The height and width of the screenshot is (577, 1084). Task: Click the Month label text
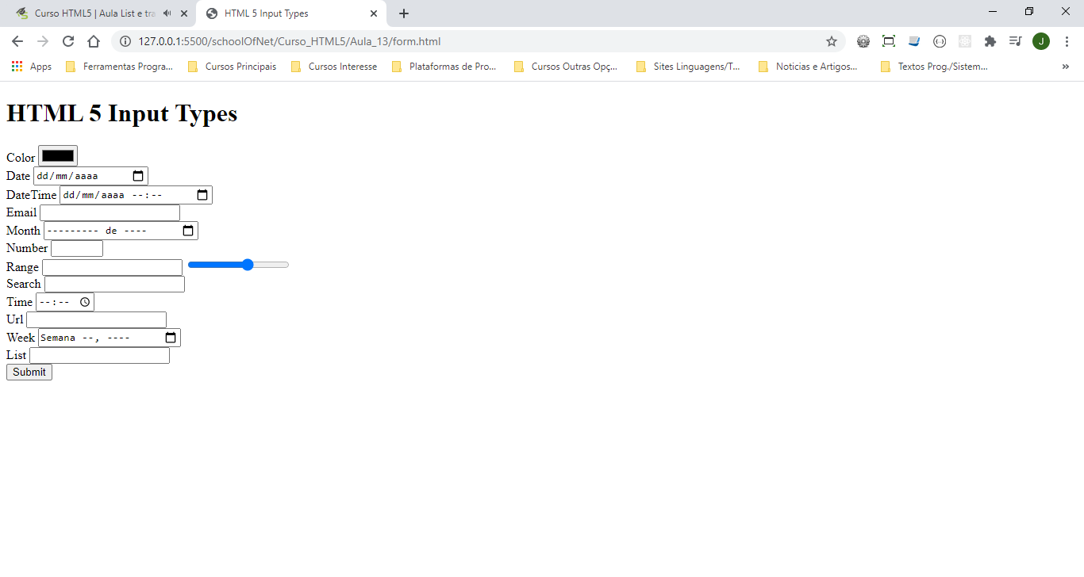pyautogui.click(x=23, y=231)
